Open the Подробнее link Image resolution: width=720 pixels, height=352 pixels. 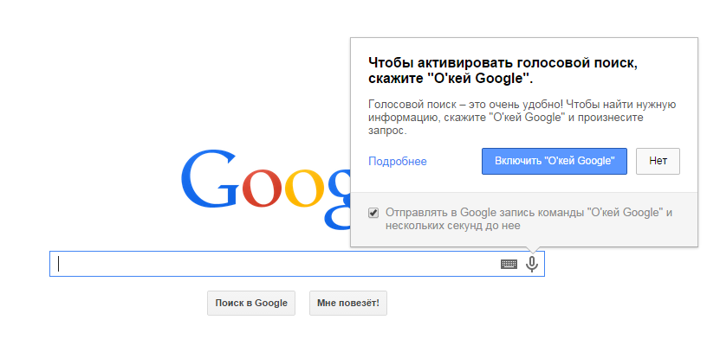398,162
